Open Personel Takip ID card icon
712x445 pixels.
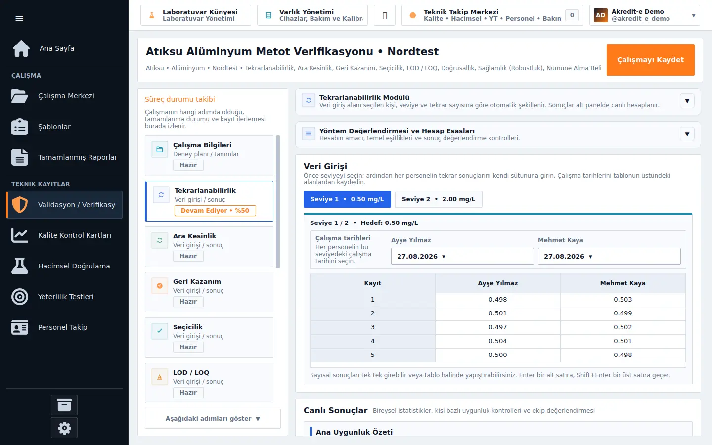[x=20, y=327]
